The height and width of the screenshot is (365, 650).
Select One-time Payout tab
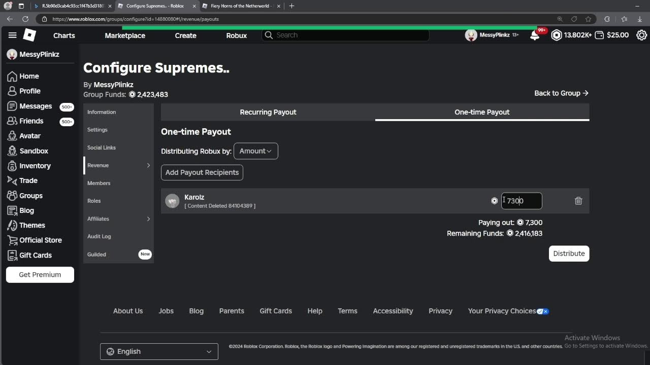482,112
